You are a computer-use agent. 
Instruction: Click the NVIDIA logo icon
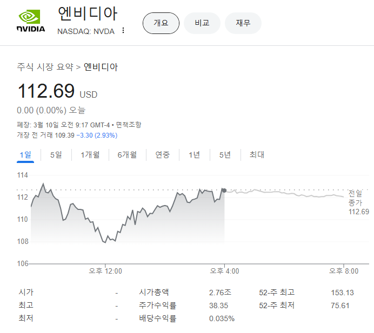[x=30, y=21]
